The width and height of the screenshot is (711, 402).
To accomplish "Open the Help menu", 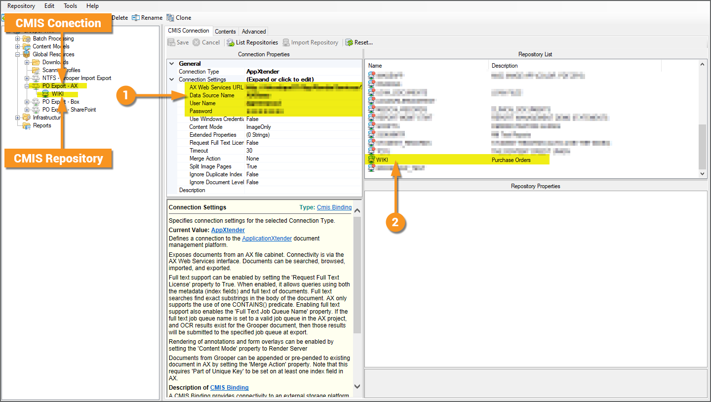I will [92, 6].
